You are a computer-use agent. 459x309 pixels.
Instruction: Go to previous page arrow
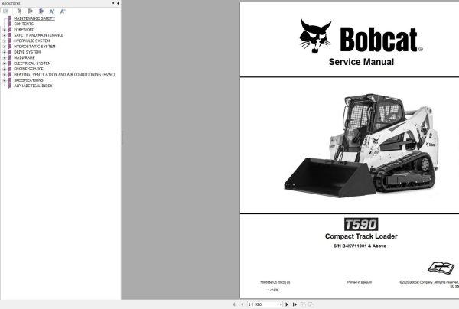[x=242, y=304]
